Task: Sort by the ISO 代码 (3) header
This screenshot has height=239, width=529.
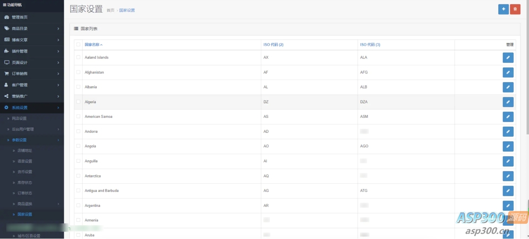Action: [370, 45]
